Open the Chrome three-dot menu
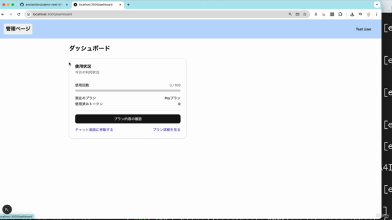Image resolution: width=392 pixels, height=220 pixels. 377,15
